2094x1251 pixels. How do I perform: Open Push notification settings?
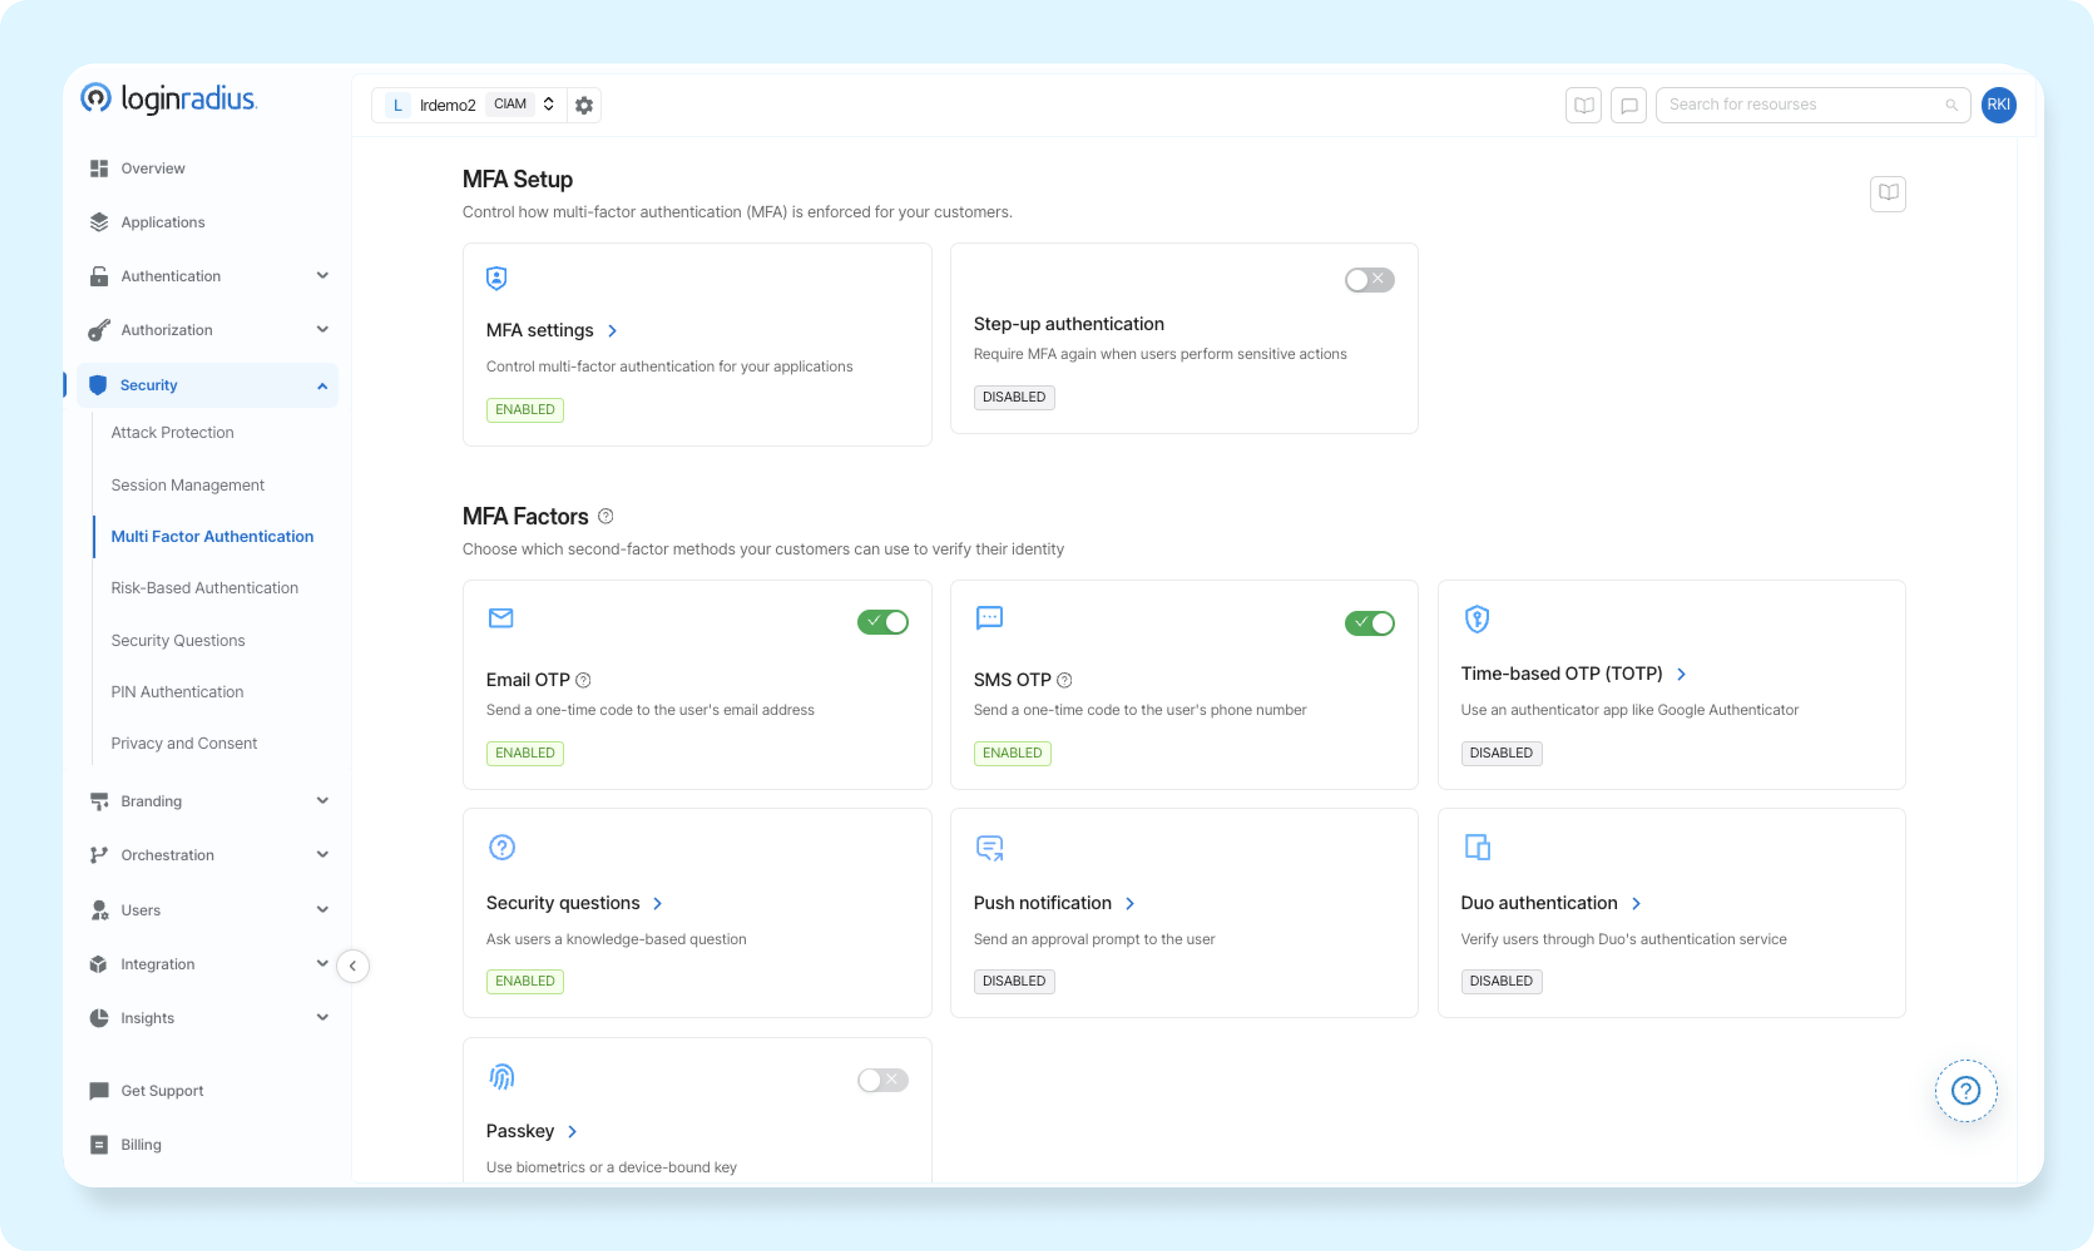point(1054,904)
